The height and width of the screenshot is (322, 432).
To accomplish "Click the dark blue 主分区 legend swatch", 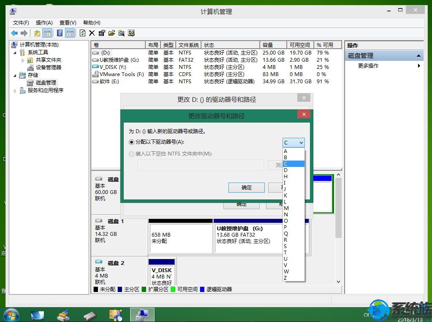I will coord(120,289).
